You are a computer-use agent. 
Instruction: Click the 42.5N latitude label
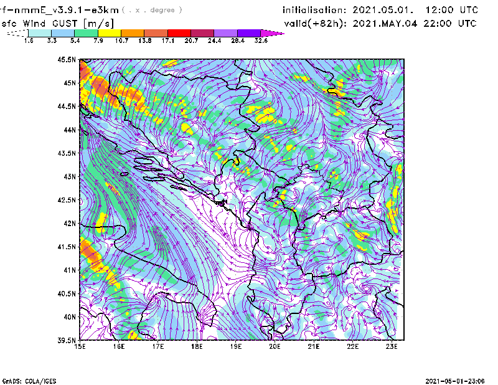pyautogui.click(x=67, y=200)
